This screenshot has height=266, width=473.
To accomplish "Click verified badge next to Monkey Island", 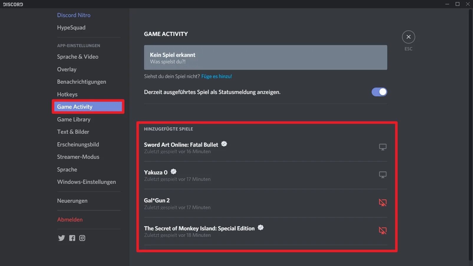I will click(x=261, y=227).
